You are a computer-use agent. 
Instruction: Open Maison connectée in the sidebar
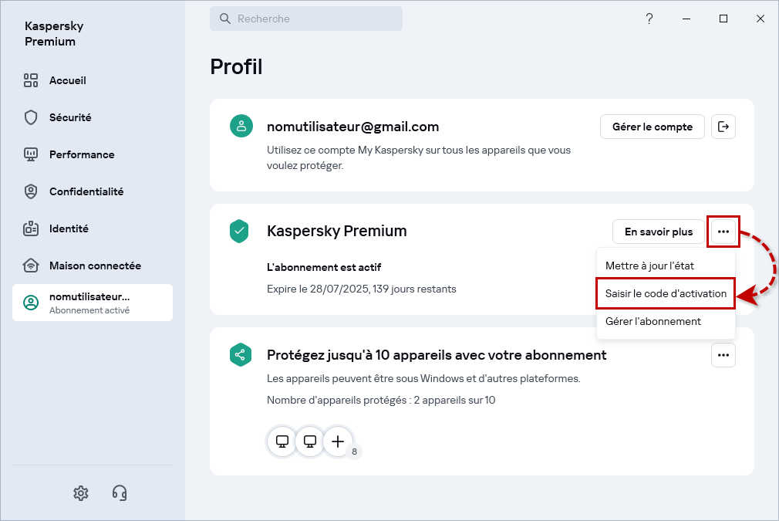pyautogui.click(x=94, y=266)
